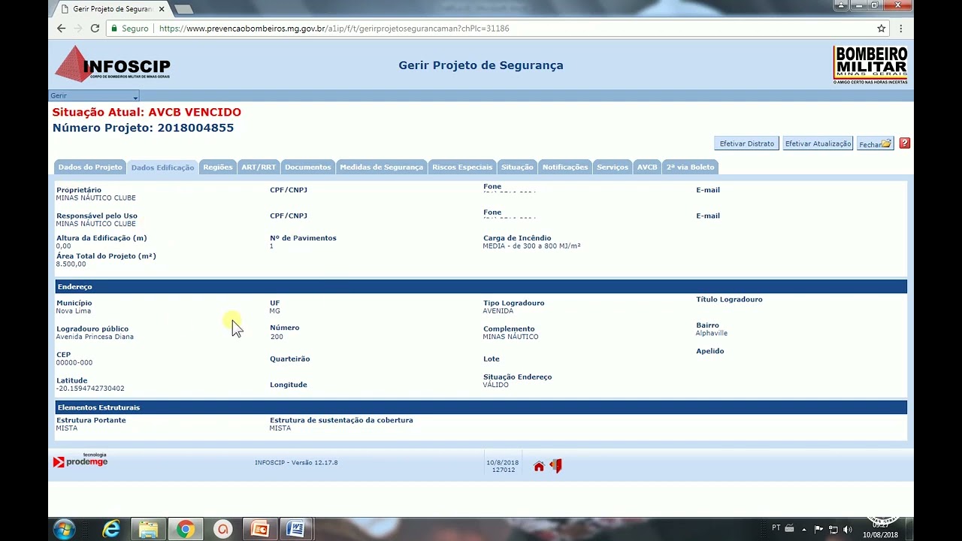Screen dimensions: 962x541
Task: Go to the Documentos tab
Action: point(307,167)
